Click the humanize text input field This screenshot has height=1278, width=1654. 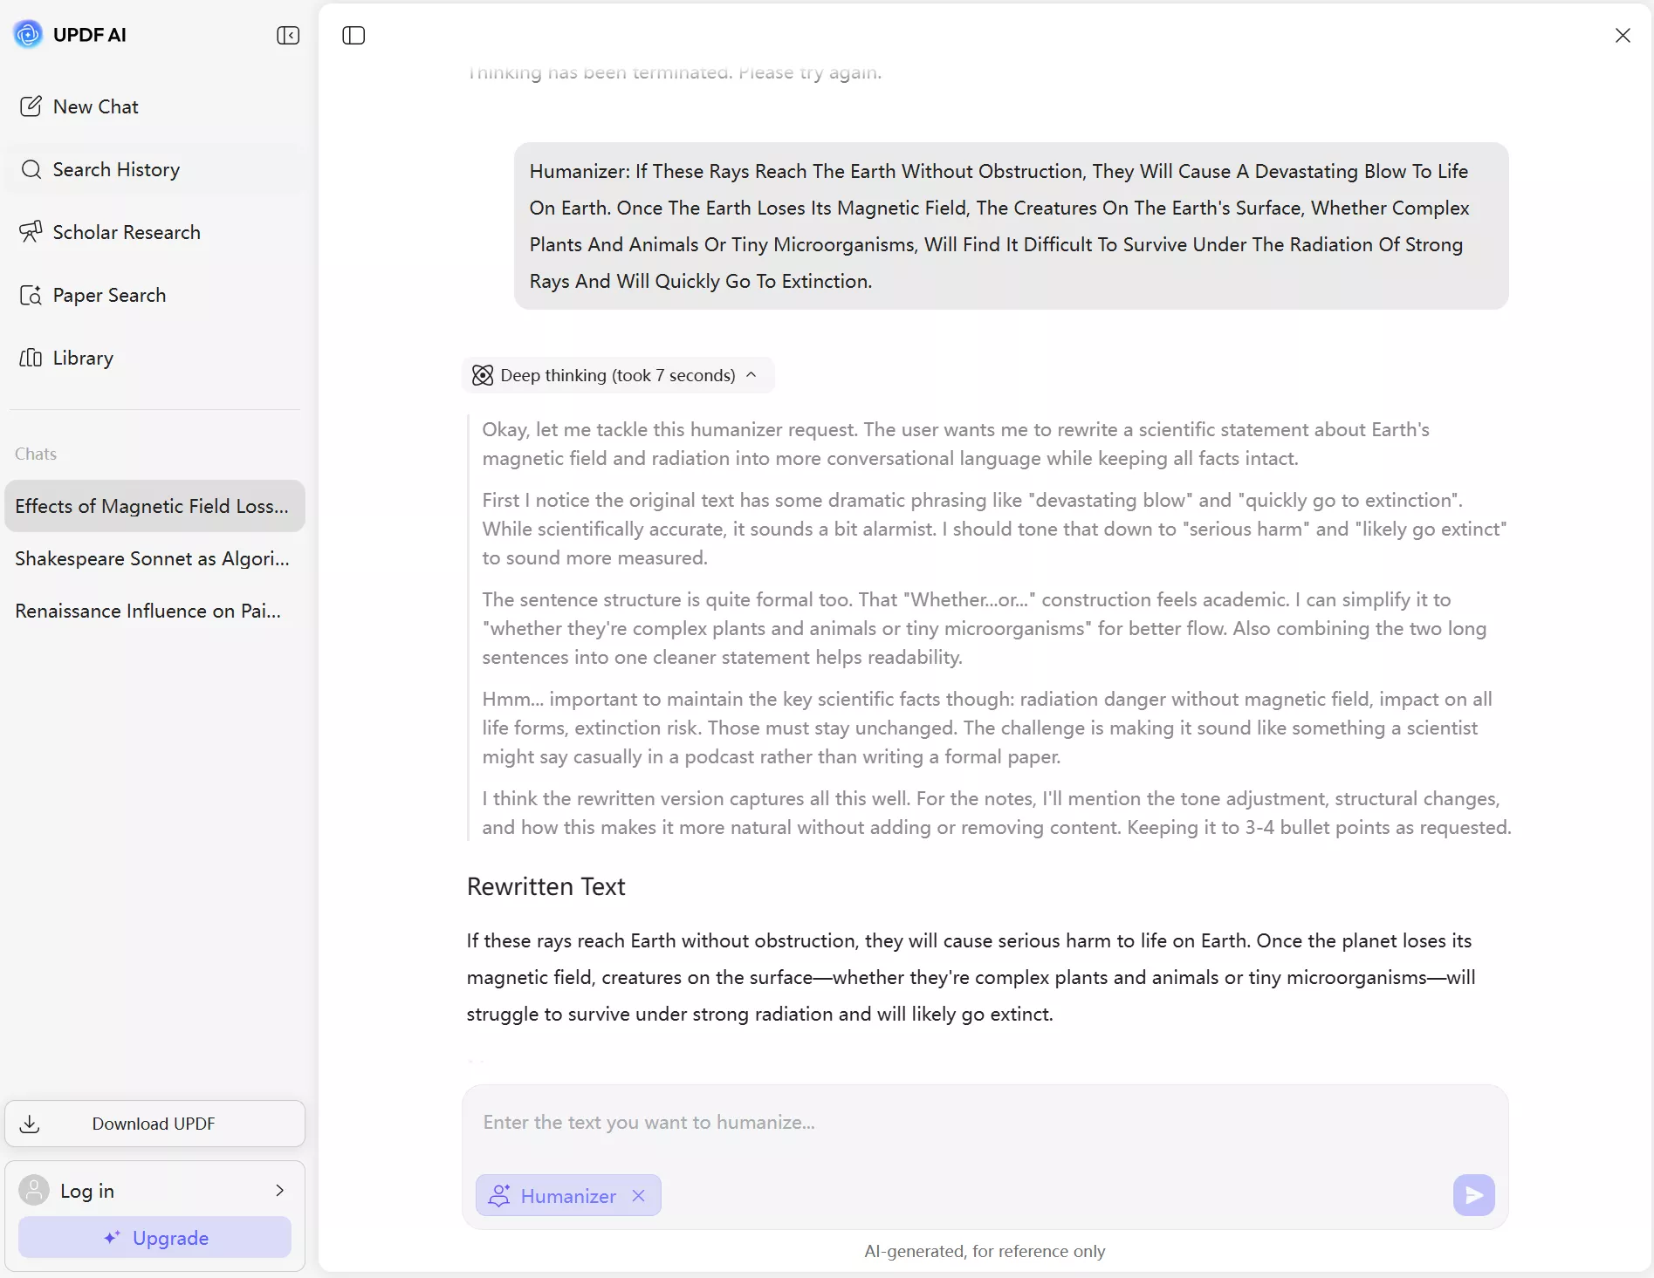[x=985, y=1123]
